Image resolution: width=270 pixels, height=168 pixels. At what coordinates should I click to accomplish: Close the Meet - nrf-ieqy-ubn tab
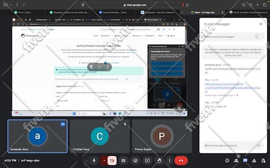click(x=182, y=12)
